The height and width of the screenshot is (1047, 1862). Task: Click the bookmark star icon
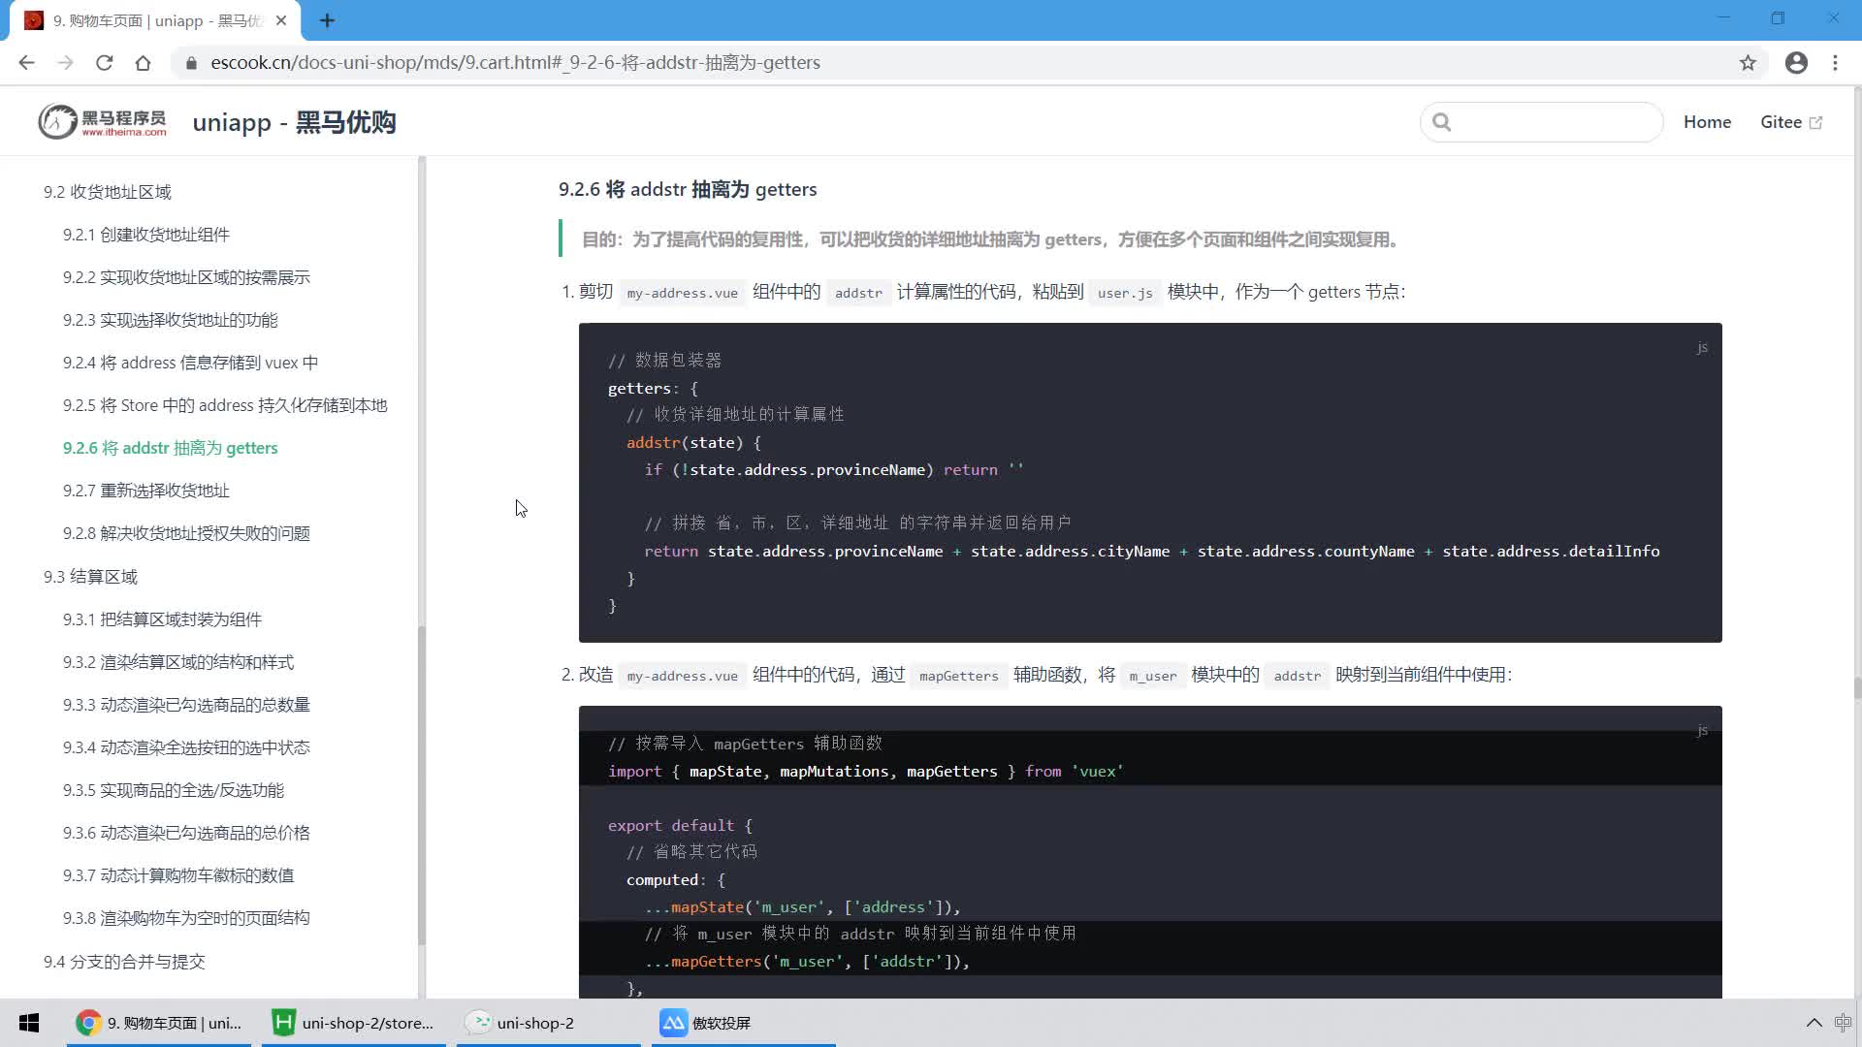pyautogui.click(x=1747, y=61)
